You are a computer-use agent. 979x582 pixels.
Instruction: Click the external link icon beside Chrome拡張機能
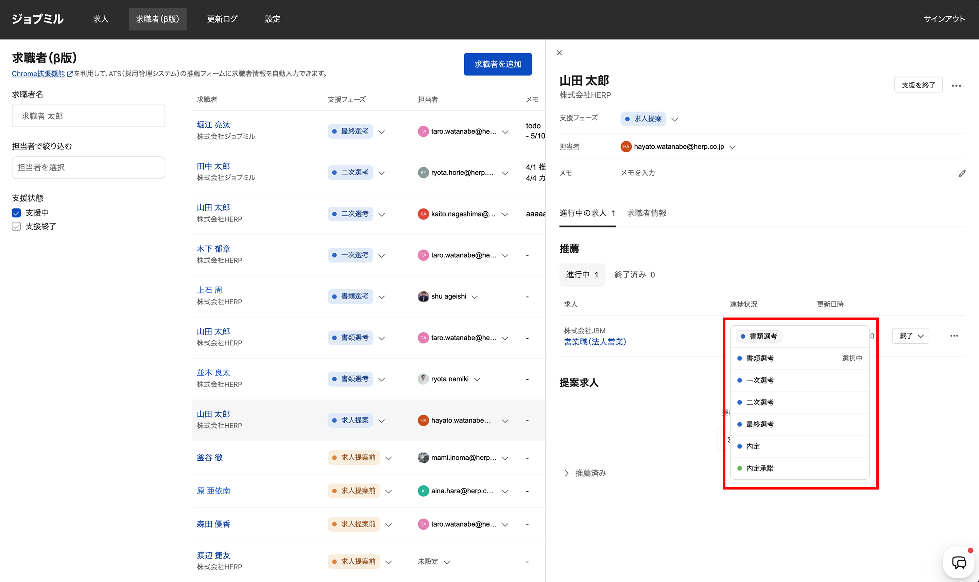(70, 74)
